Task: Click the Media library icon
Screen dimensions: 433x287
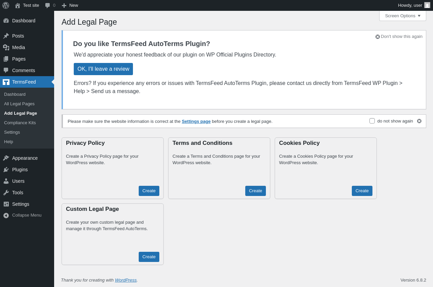Action: 6,47
